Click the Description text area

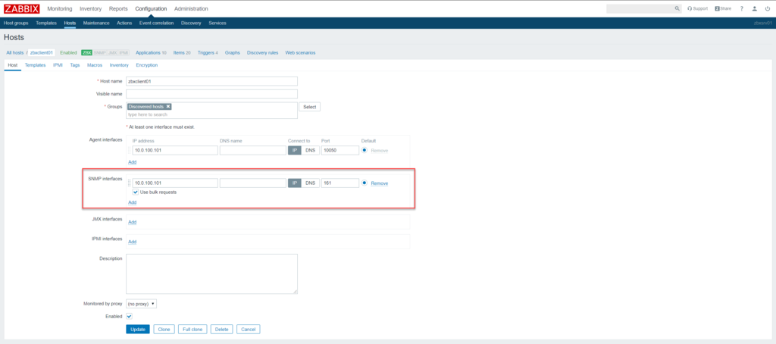pos(211,273)
